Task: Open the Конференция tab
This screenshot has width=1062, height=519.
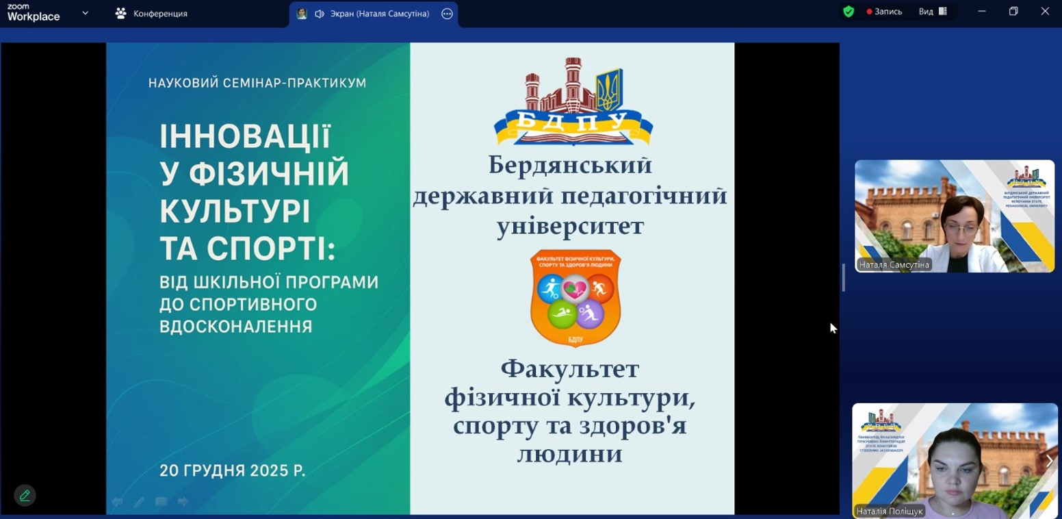Action: click(x=151, y=14)
